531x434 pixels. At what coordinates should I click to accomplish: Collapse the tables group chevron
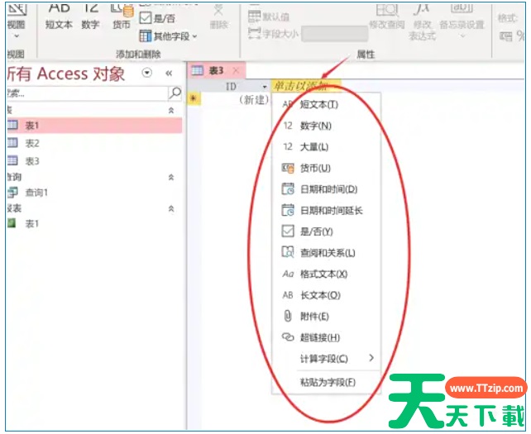click(171, 111)
